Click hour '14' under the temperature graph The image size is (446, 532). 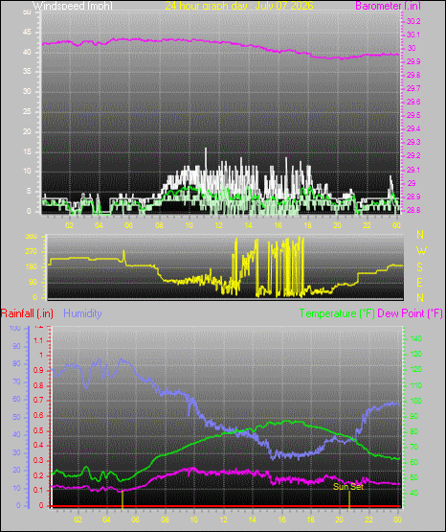[252, 520]
